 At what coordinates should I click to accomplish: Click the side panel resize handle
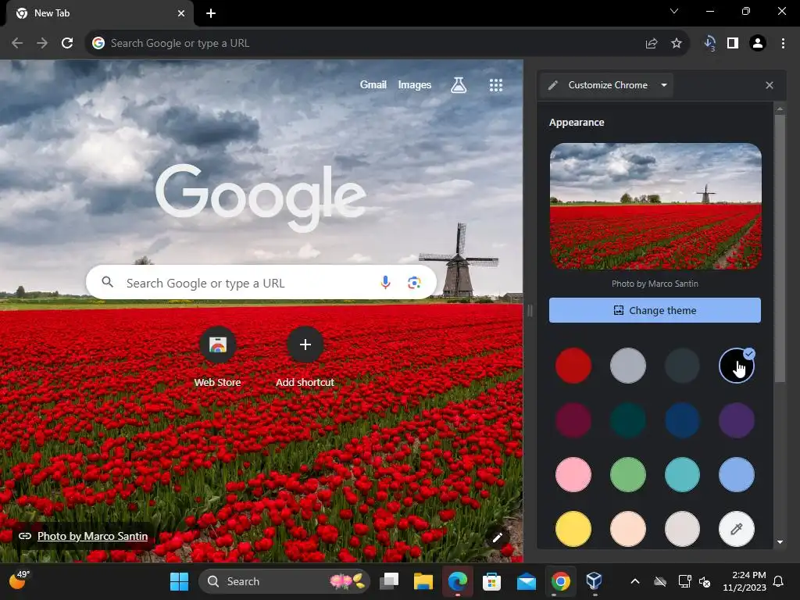pos(530,310)
